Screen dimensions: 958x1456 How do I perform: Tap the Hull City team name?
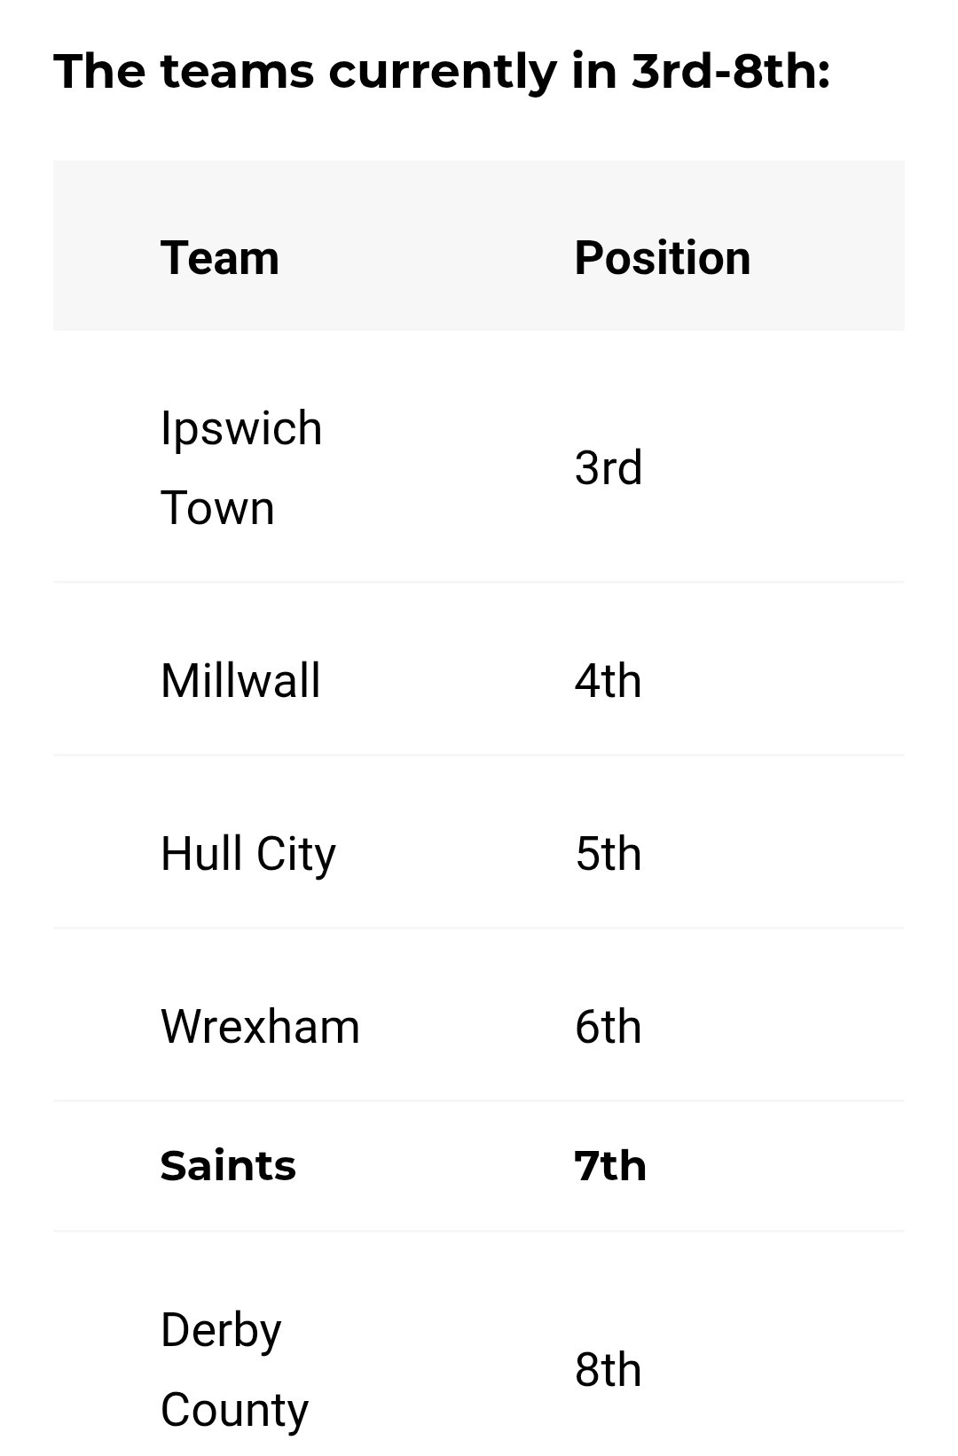[x=248, y=854]
